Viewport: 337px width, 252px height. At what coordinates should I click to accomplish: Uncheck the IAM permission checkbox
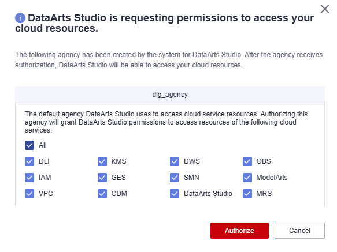[x=29, y=178]
